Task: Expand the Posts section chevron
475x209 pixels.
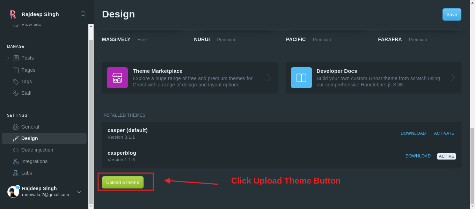Action: click(x=8, y=58)
